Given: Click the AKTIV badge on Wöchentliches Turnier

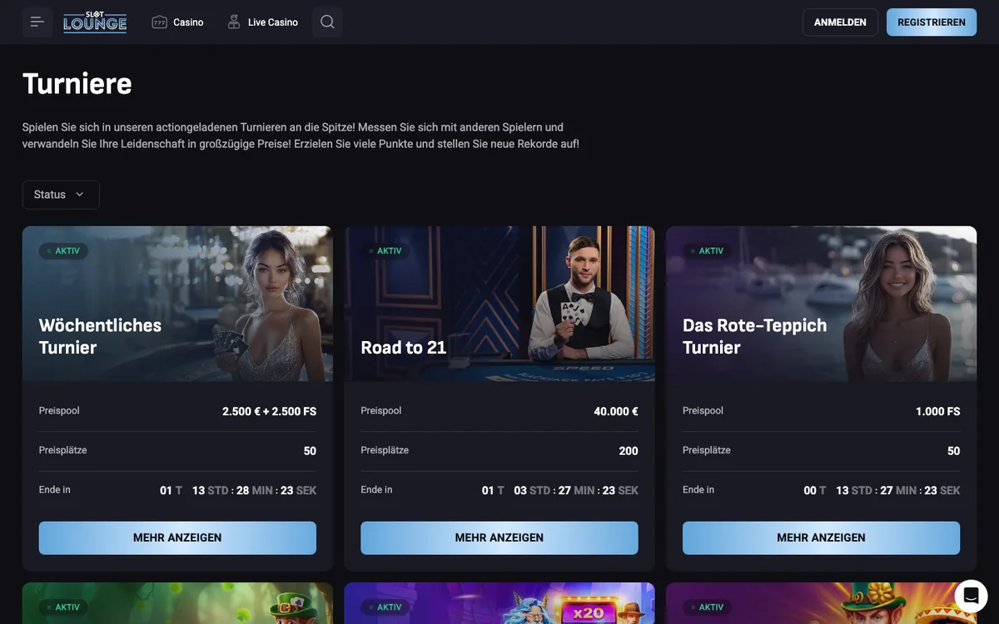Looking at the screenshot, I should (63, 250).
